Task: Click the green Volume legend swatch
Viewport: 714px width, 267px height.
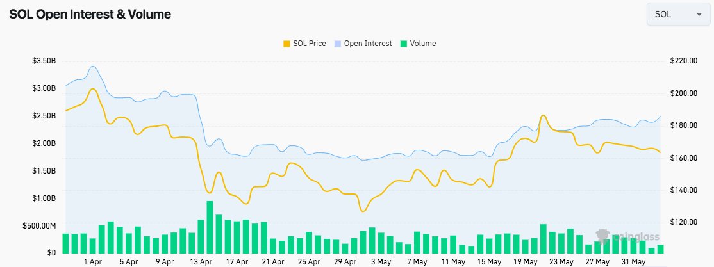Action: pos(402,44)
